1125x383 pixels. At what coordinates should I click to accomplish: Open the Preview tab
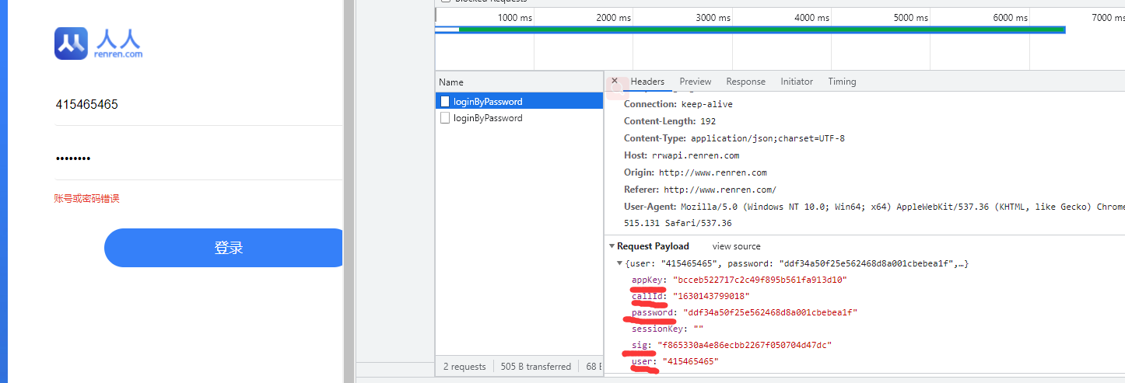[x=696, y=82]
